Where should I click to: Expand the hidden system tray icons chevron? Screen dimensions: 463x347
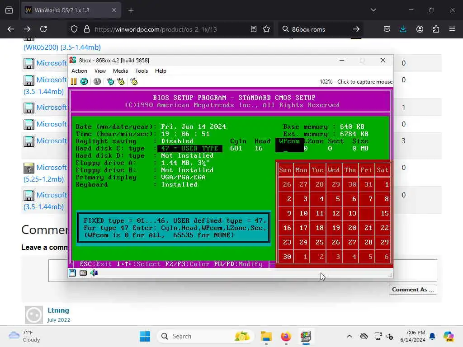point(350,336)
